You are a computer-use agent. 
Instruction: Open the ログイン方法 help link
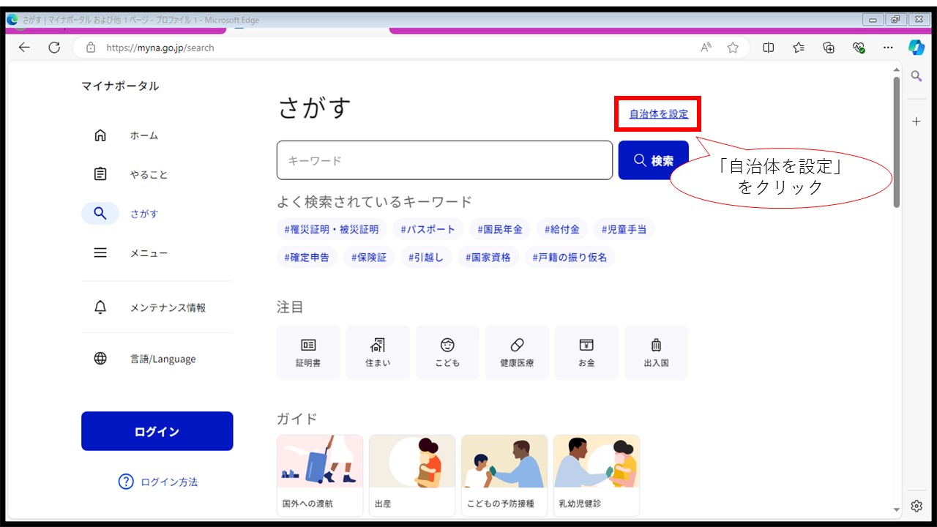(x=158, y=482)
